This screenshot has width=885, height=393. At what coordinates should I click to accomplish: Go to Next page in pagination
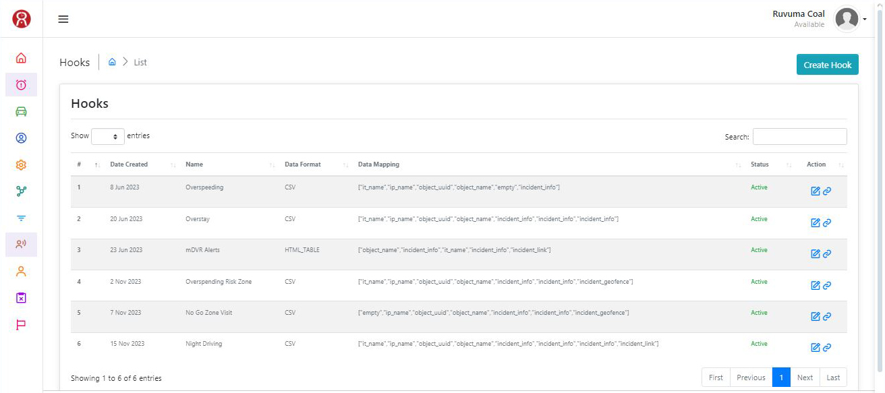pyautogui.click(x=805, y=377)
